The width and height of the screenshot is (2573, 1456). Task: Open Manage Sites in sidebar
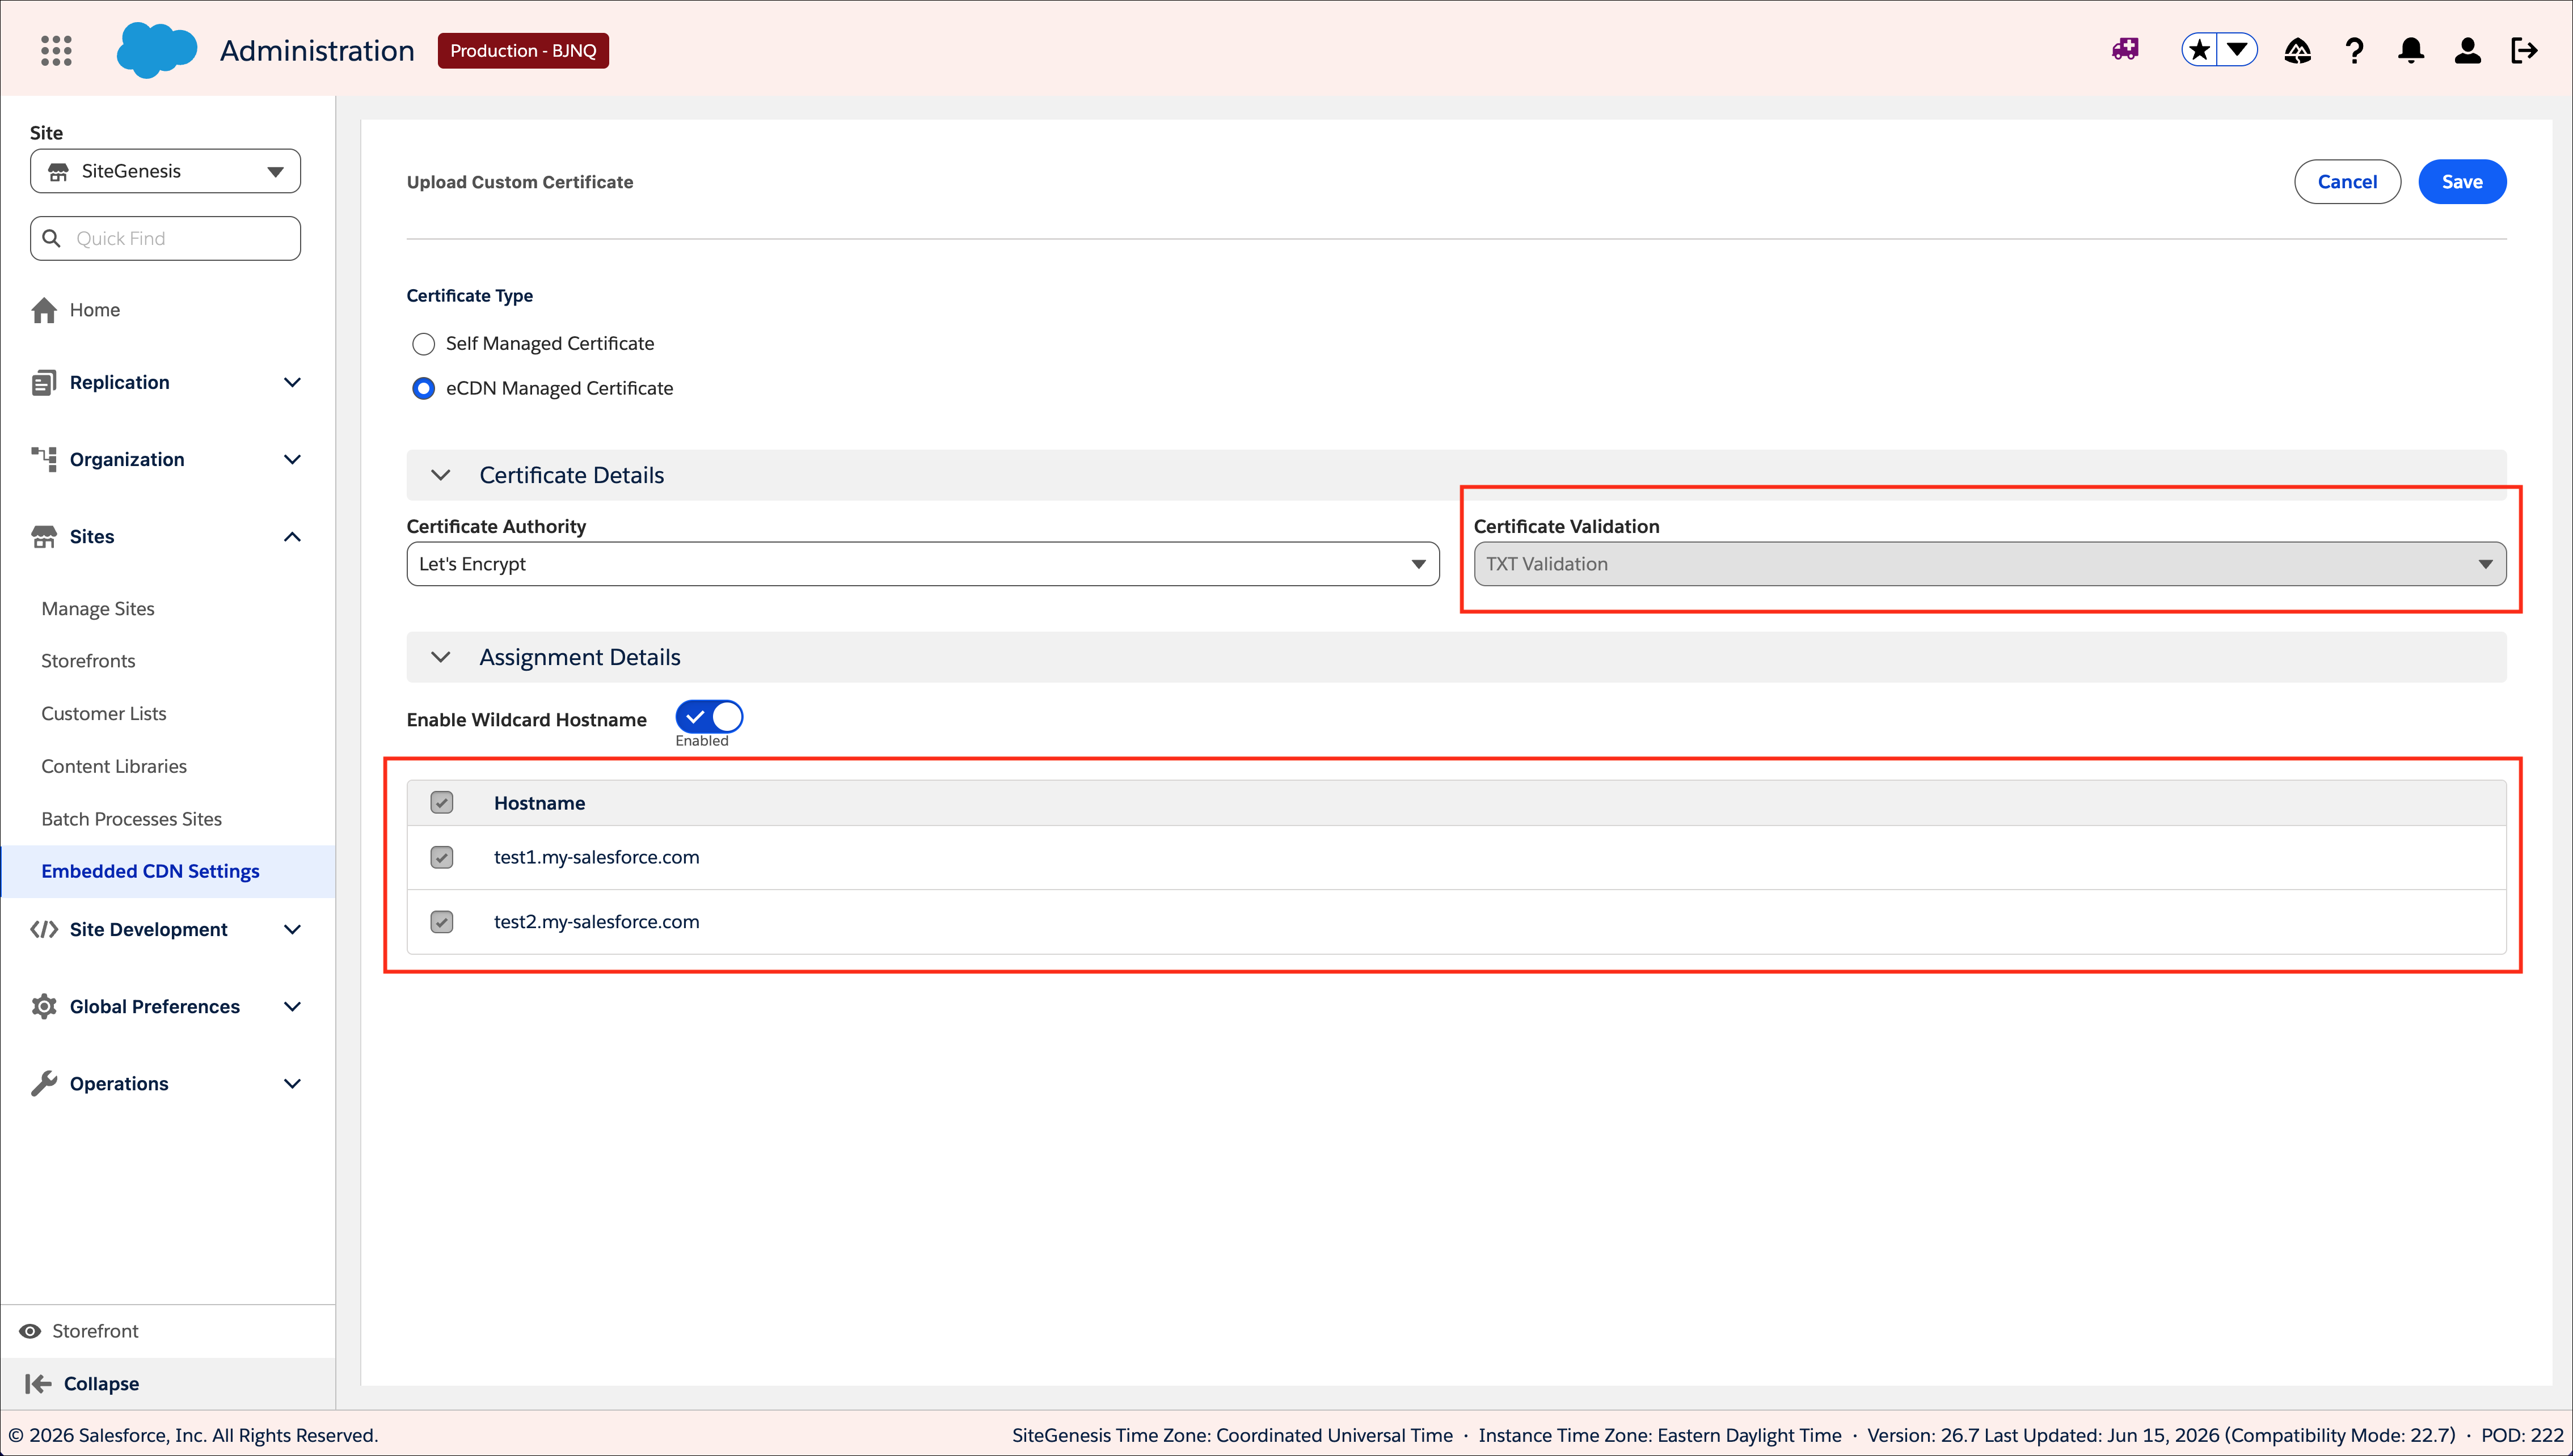coord(98,608)
